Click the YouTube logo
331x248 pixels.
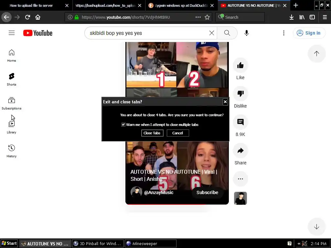(38, 33)
